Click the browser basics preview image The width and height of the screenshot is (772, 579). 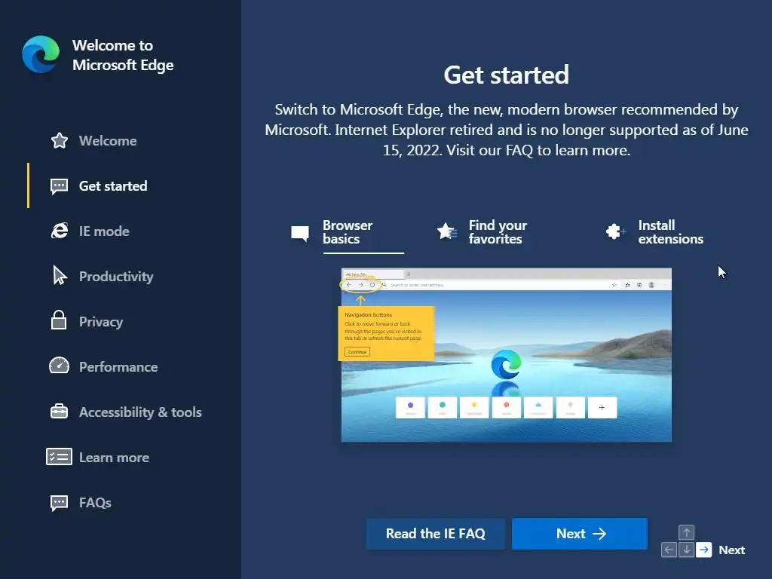coord(506,354)
